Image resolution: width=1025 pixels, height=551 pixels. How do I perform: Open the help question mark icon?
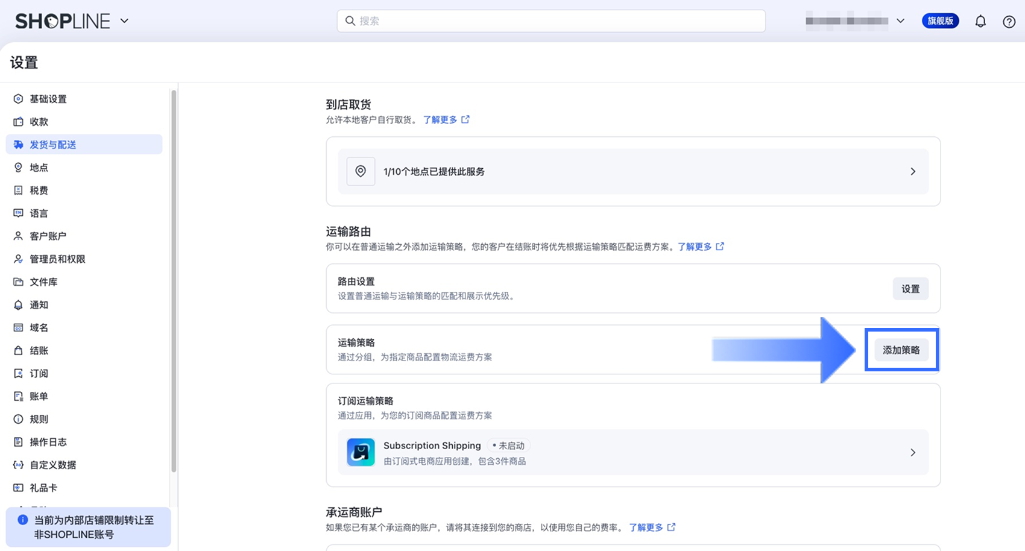click(x=1009, y=22)
